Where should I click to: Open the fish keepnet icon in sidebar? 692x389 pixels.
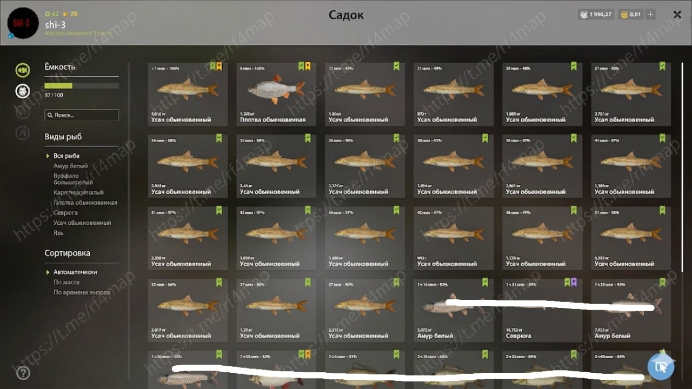[22, 70]
